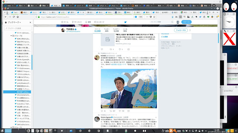Open Abe 背後どん image thumbnail
The height and width of the screenshot is (133, 238).
[129, 89]
